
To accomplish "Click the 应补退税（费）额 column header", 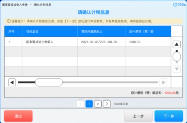I will pos(148,32).
